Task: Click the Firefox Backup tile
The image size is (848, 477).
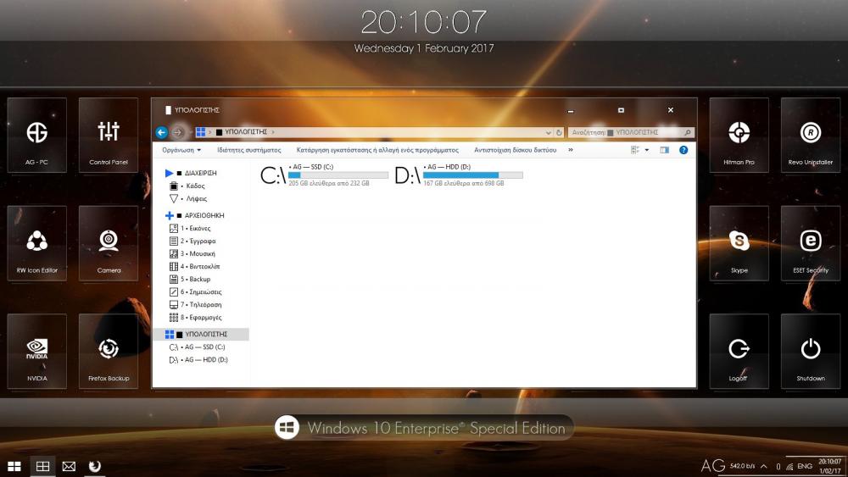Action: (109, 351)
